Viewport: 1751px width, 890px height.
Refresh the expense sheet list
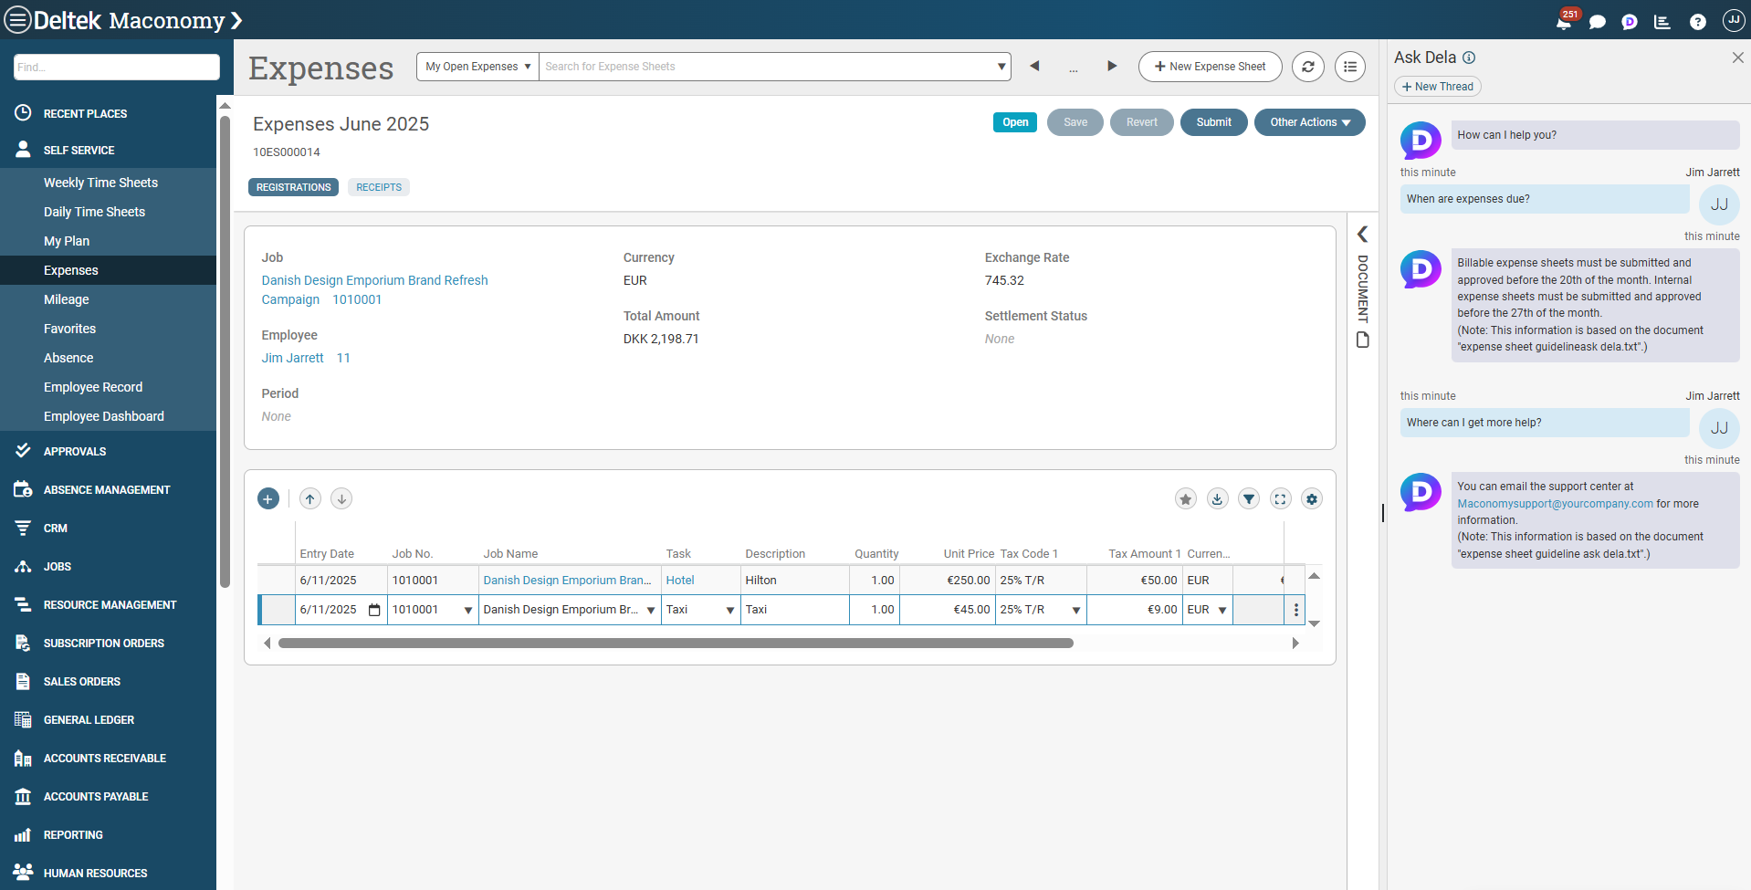pyautogui.click(x=1307, y=66)
